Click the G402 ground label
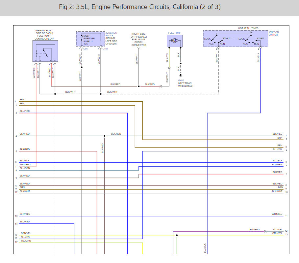 (x=181, y=80)
